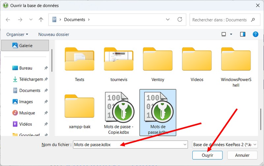The width and height of the screenshot is (264, 166).
Task: Open the Ventoy folder icon
Action: click(158, 60)
